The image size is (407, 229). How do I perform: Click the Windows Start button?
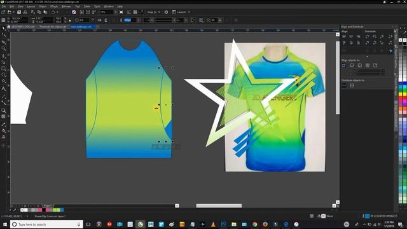(x=4, y=225)
